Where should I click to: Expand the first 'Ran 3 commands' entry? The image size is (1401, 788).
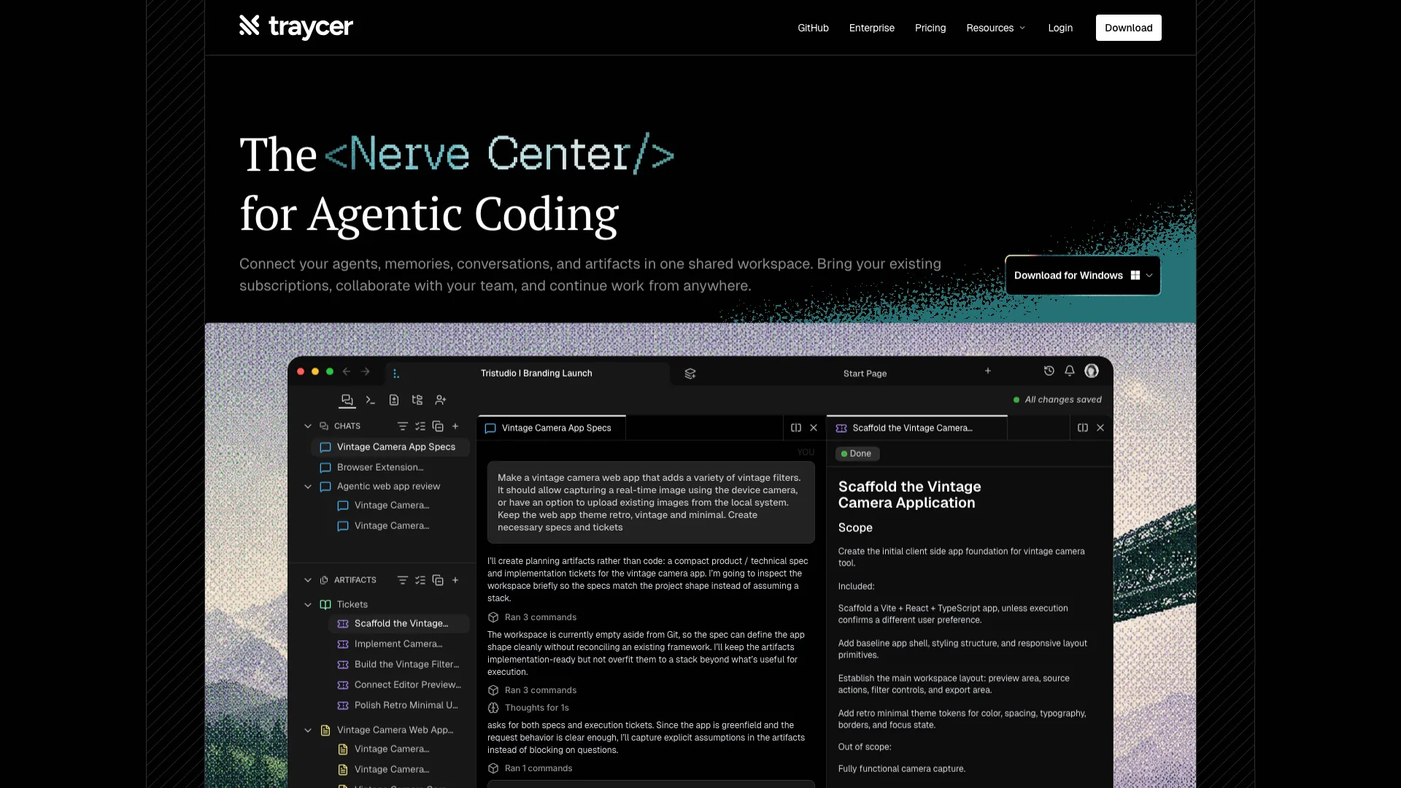(532, 617)
